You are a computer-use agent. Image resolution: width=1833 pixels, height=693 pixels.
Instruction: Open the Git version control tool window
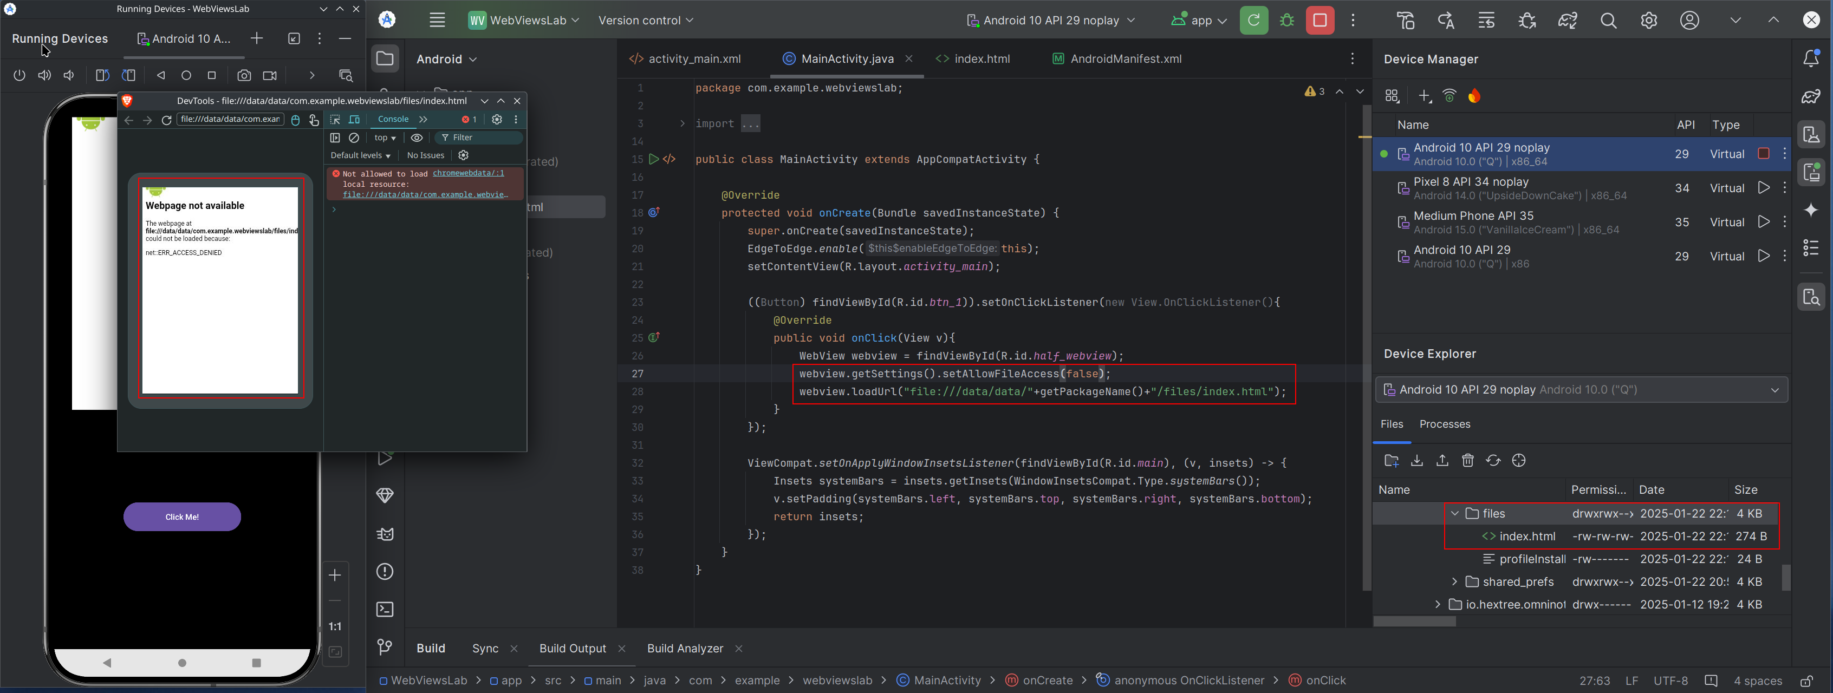[x=385, y=647]
